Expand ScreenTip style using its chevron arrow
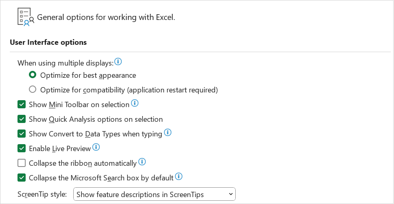This screenshot has width=394, height=204. click(231, 194)
